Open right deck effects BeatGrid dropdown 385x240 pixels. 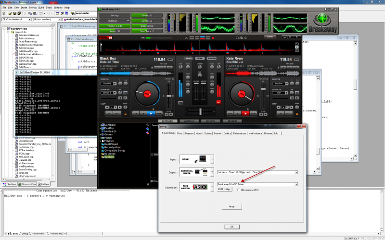click(286, 84)
